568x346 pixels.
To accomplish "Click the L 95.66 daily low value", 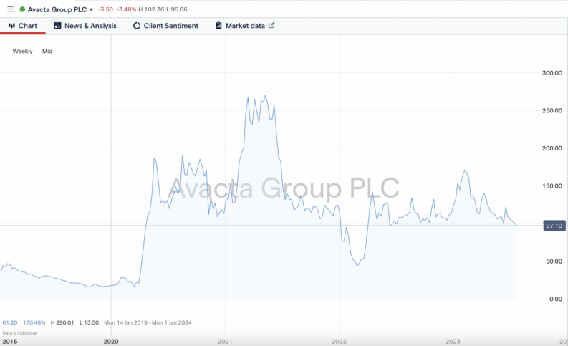I will pyautogui.click(x=177, y=9).
